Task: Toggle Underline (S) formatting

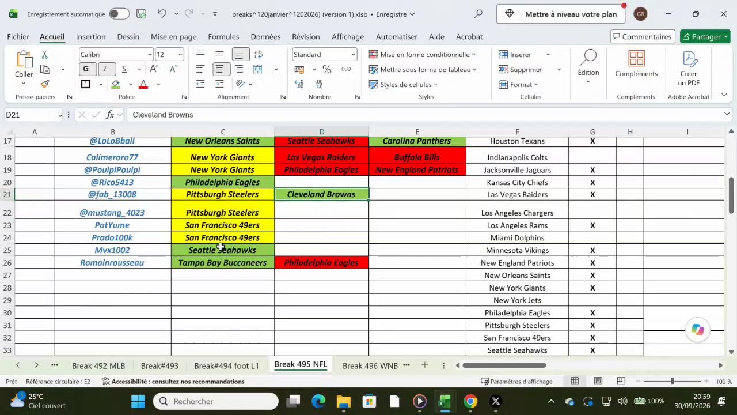Action: [x=124, y=69]
